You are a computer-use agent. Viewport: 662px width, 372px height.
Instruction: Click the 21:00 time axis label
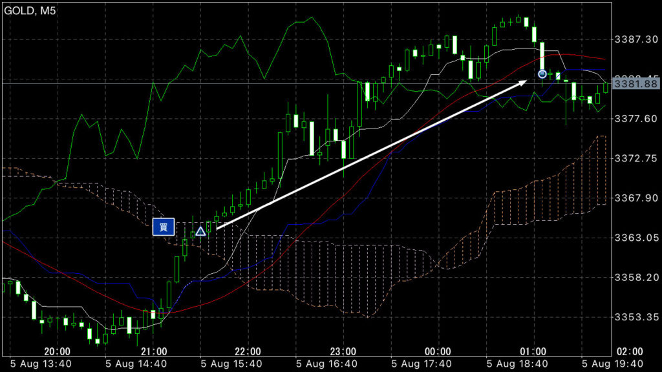[154, 351]
